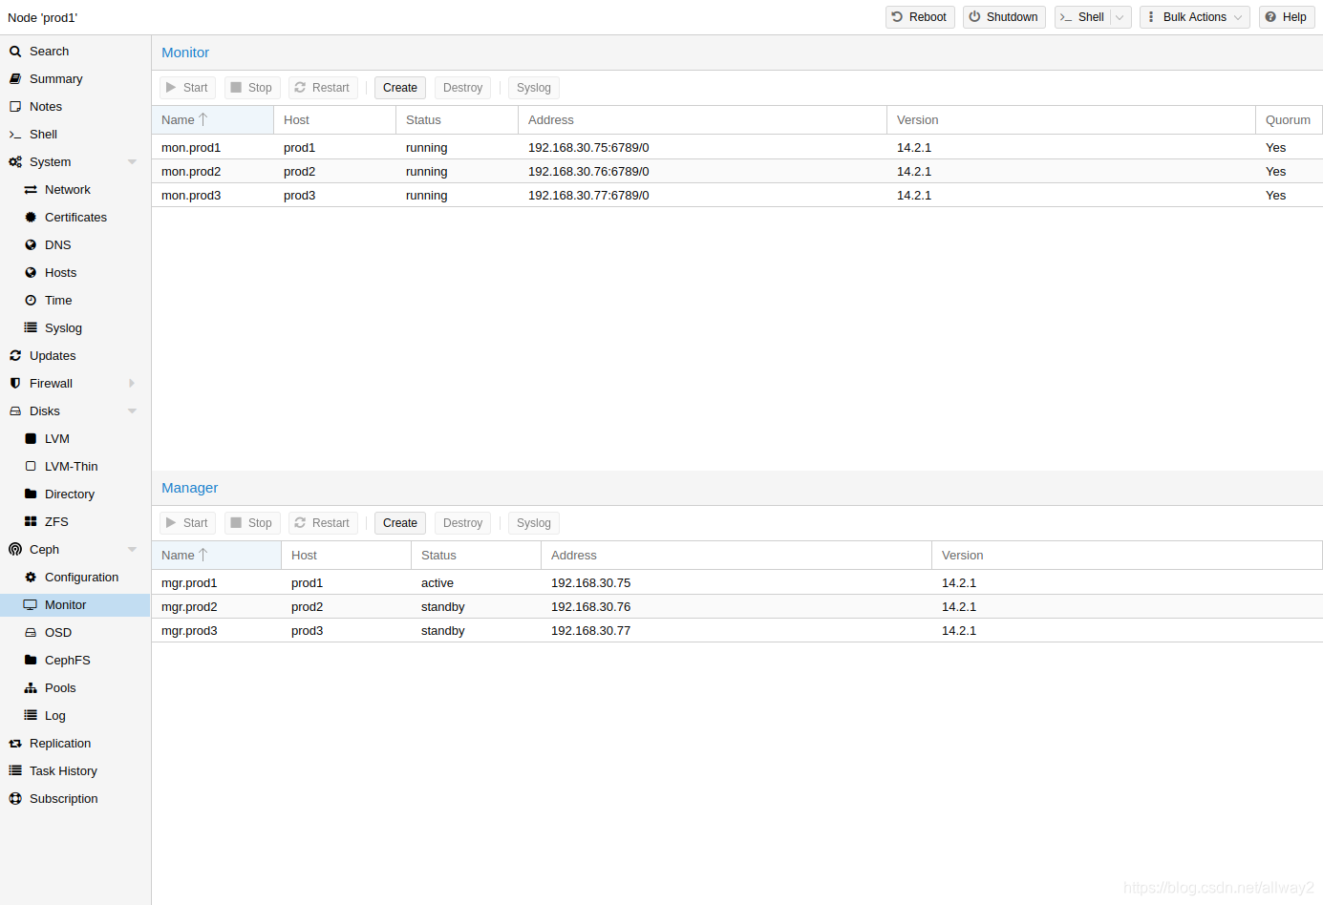Select the mgr.prod1 manager row

point(737,583)
